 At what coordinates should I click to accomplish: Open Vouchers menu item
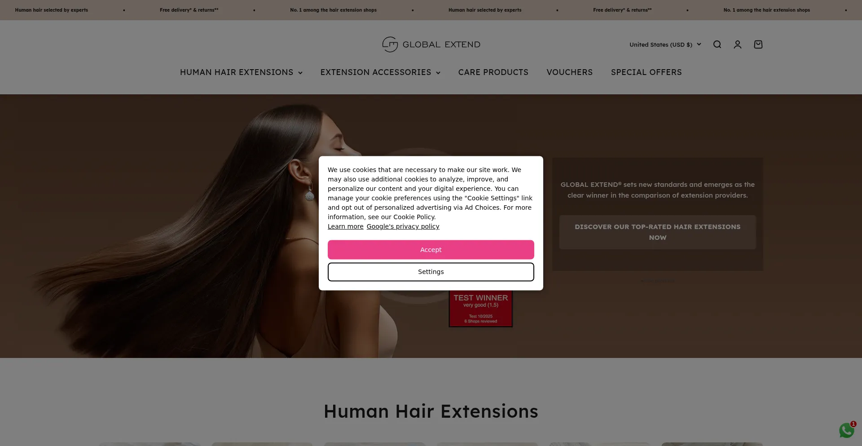(x=569, y=72)
